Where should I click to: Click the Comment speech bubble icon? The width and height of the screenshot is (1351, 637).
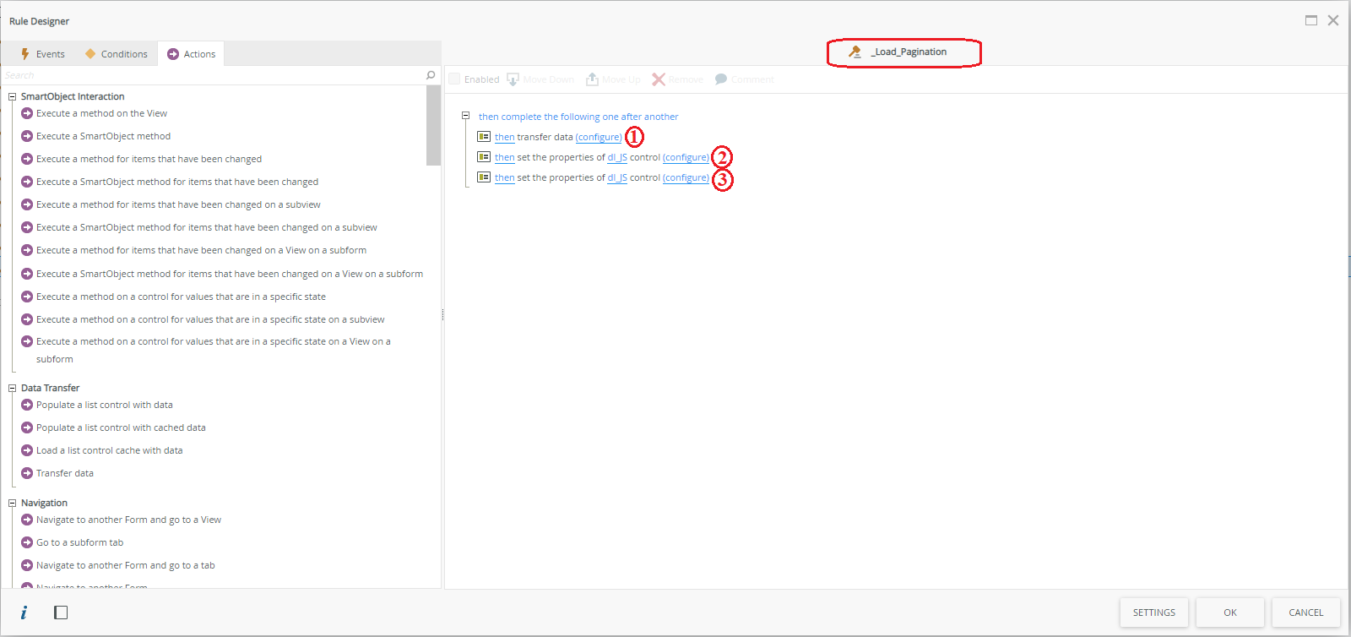(721, 79)
